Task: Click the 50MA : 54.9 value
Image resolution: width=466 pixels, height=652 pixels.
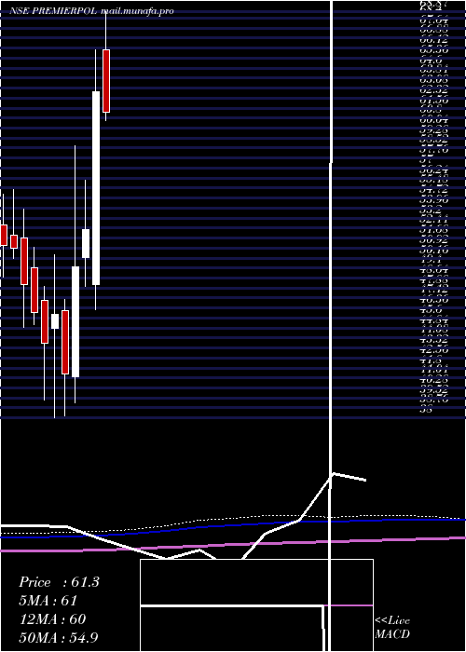Action: click(59, 637)
